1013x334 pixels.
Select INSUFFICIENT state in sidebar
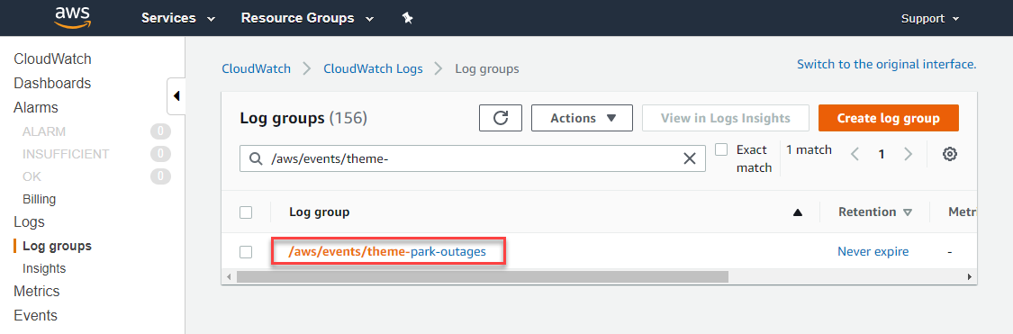tap(66, 155)
